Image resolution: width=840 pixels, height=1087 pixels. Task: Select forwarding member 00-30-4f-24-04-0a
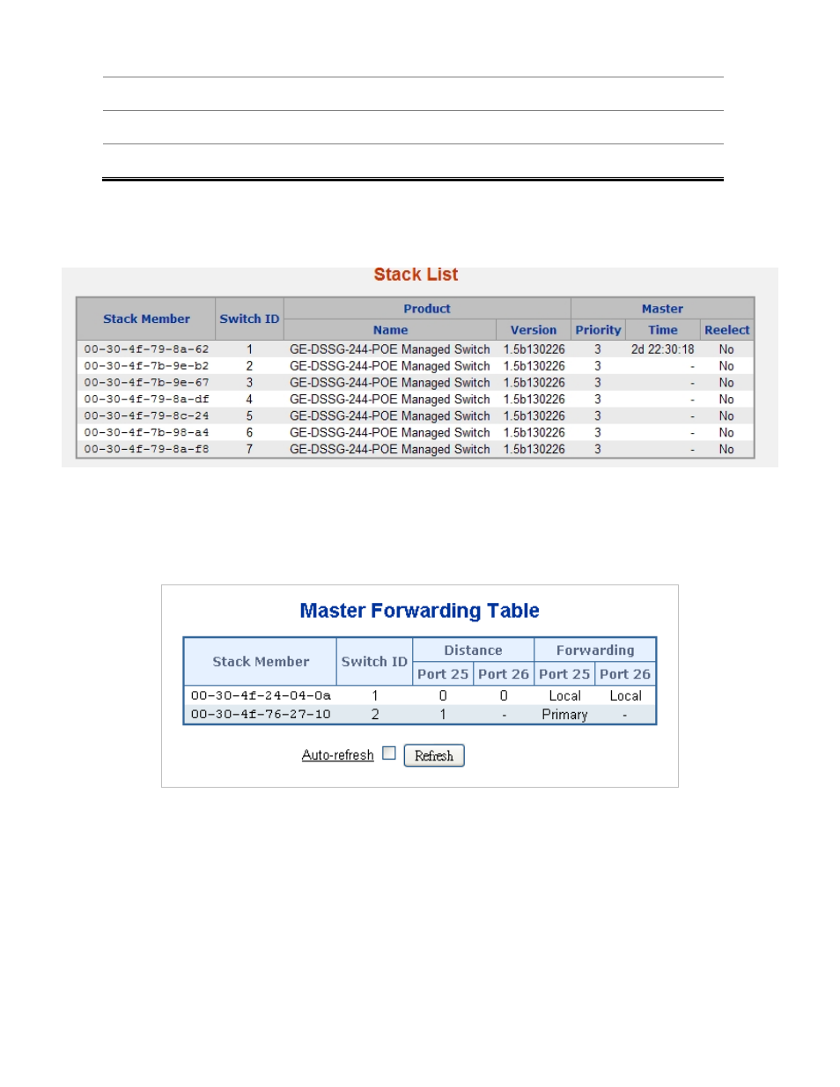point(261,695)
